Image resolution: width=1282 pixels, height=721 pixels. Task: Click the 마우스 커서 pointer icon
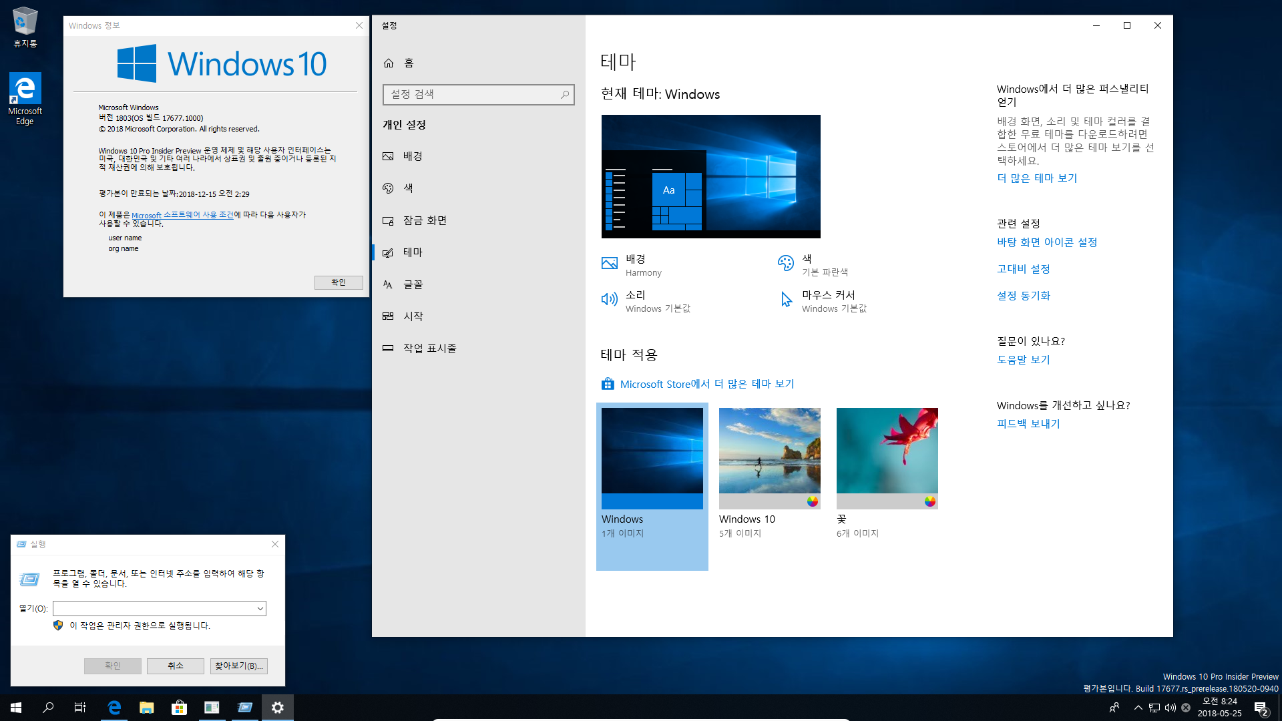[x=786, y=299]
